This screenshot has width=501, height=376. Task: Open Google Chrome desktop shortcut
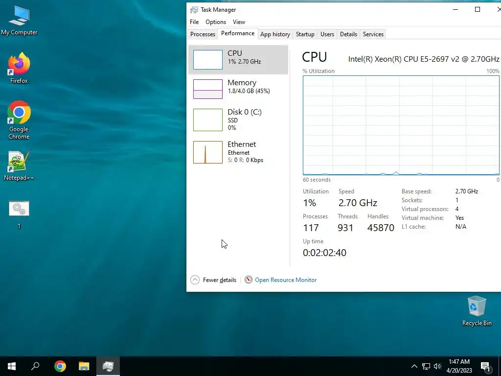(x=19, y=120)
